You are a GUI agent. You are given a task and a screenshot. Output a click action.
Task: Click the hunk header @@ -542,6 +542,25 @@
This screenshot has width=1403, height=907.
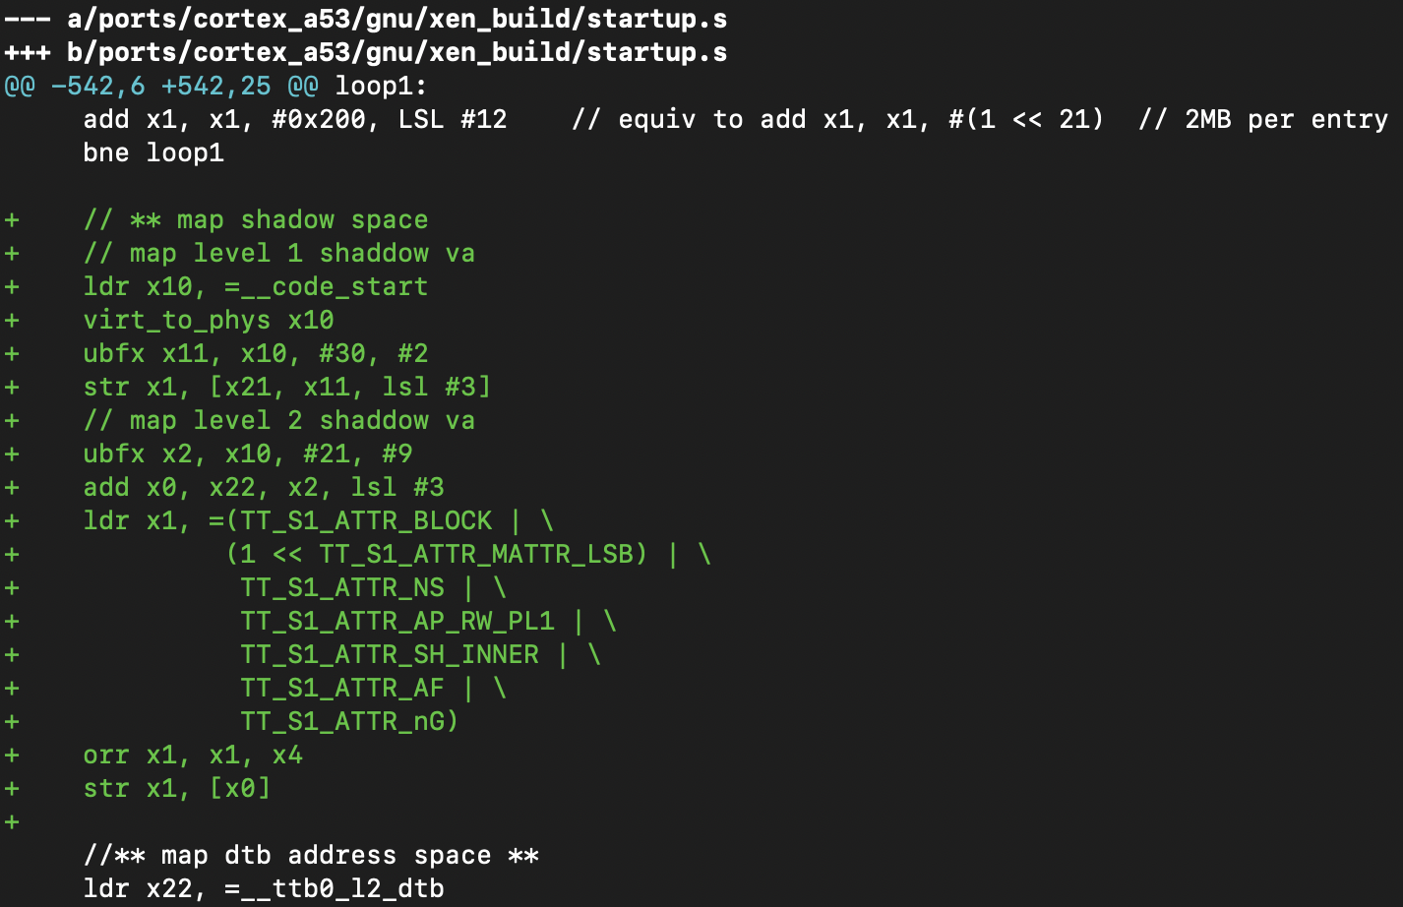coord(161,86)
